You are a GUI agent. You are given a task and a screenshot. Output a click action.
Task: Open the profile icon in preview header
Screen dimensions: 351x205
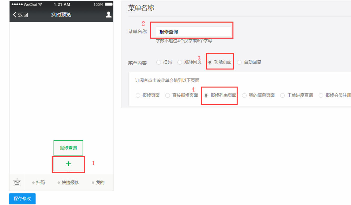[x=108, y=15]
